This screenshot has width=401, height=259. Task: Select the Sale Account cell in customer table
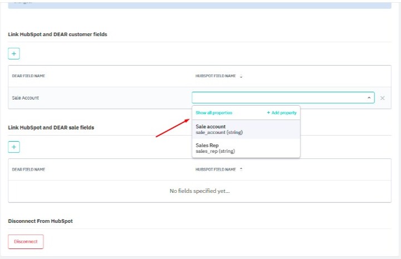[x=26, y=98]
